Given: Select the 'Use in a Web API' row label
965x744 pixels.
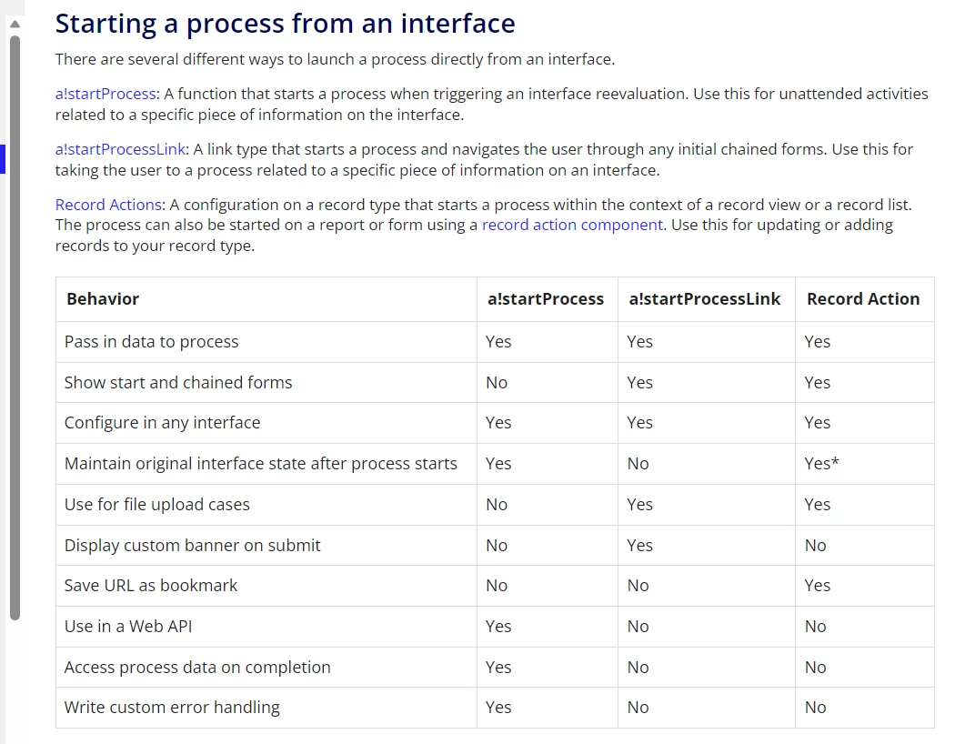Looking at the screenshot, I should coord(128,627).
